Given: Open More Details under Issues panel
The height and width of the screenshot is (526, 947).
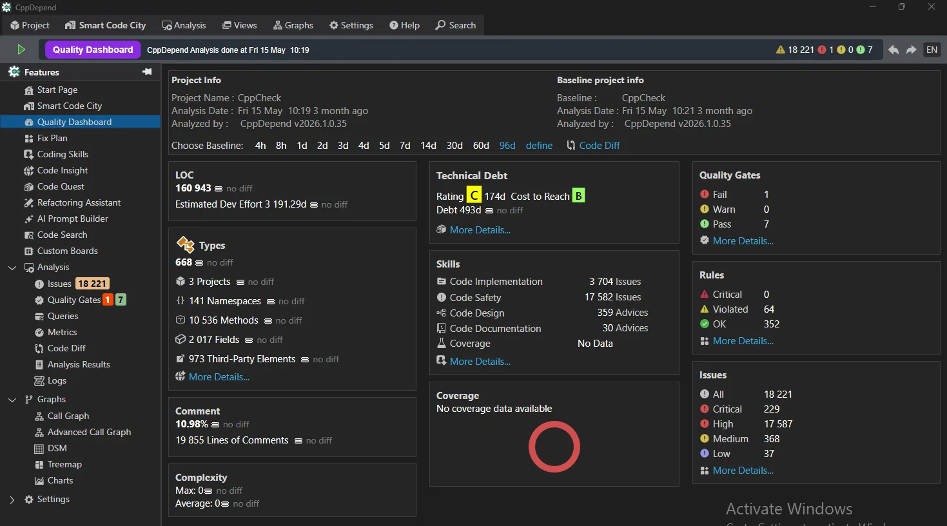Looking at the screenshot, I should click(743, 471).
